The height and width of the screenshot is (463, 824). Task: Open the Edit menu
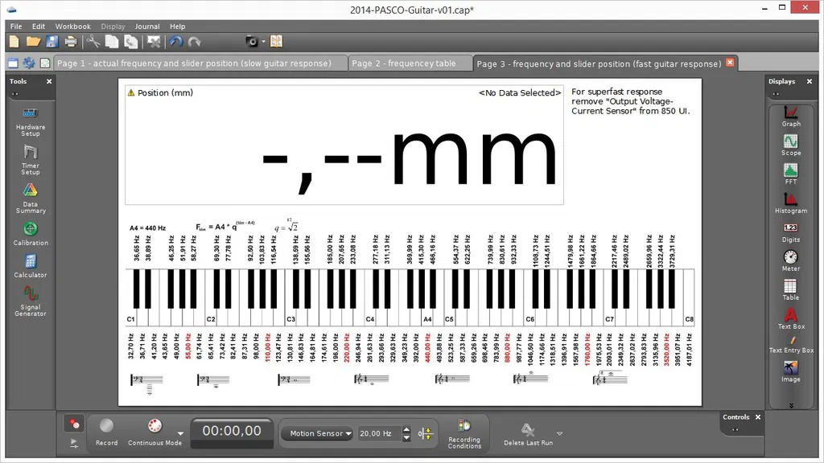(x=39, y=27)
